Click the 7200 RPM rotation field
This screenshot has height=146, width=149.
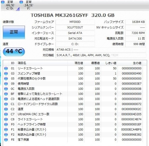pos(135,33)
